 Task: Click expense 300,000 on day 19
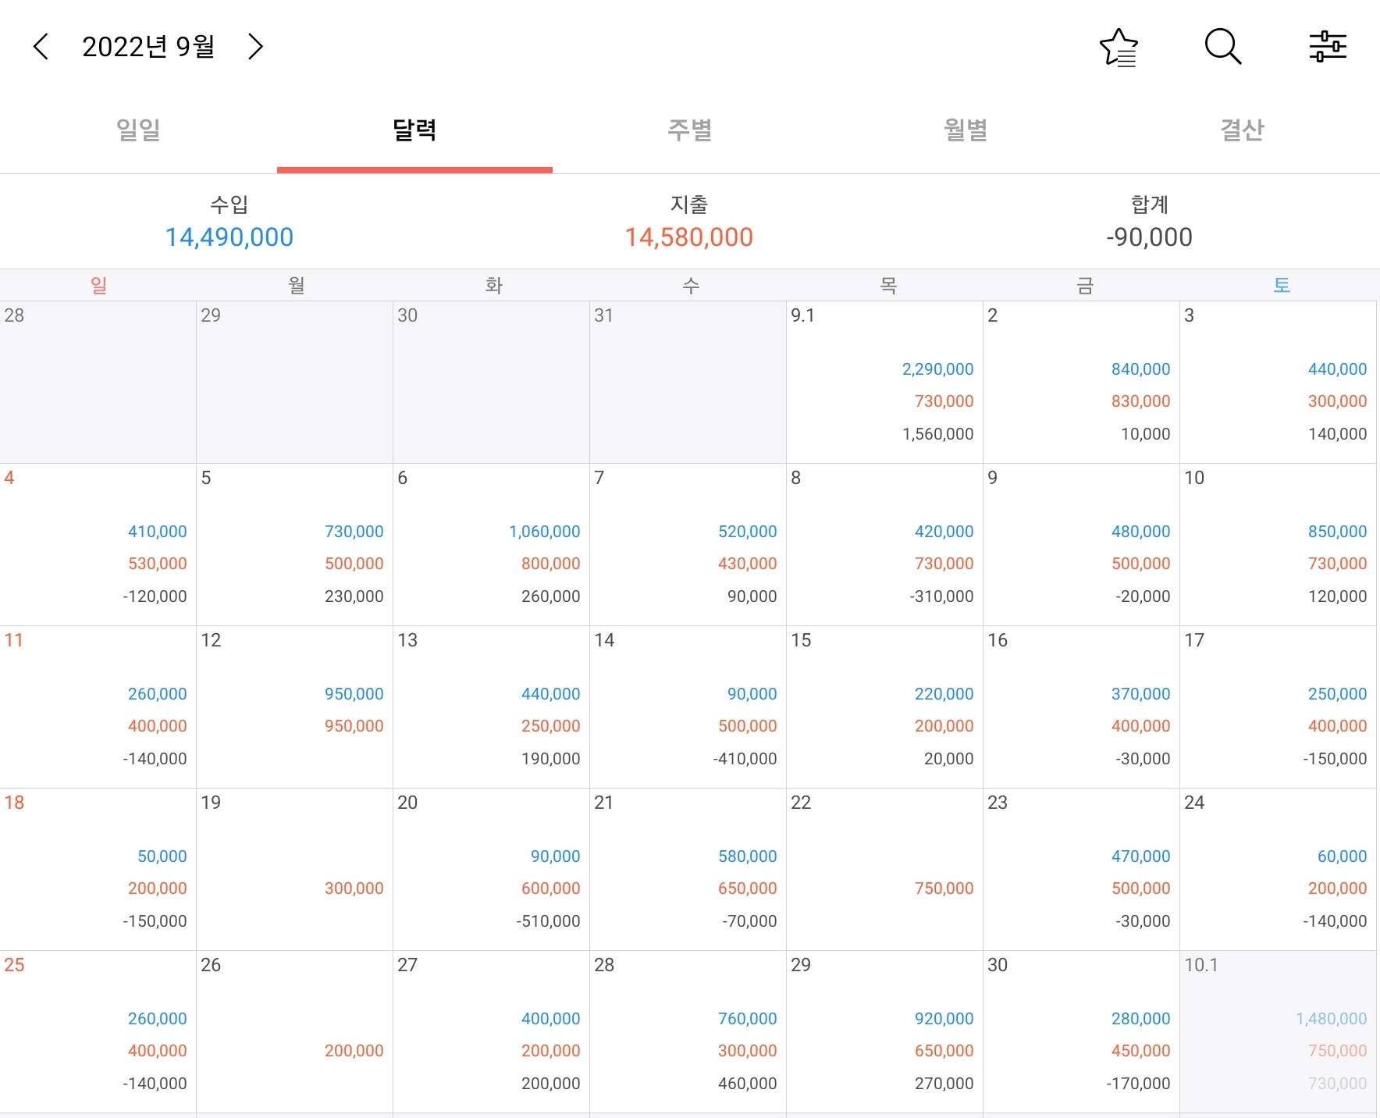354,888
